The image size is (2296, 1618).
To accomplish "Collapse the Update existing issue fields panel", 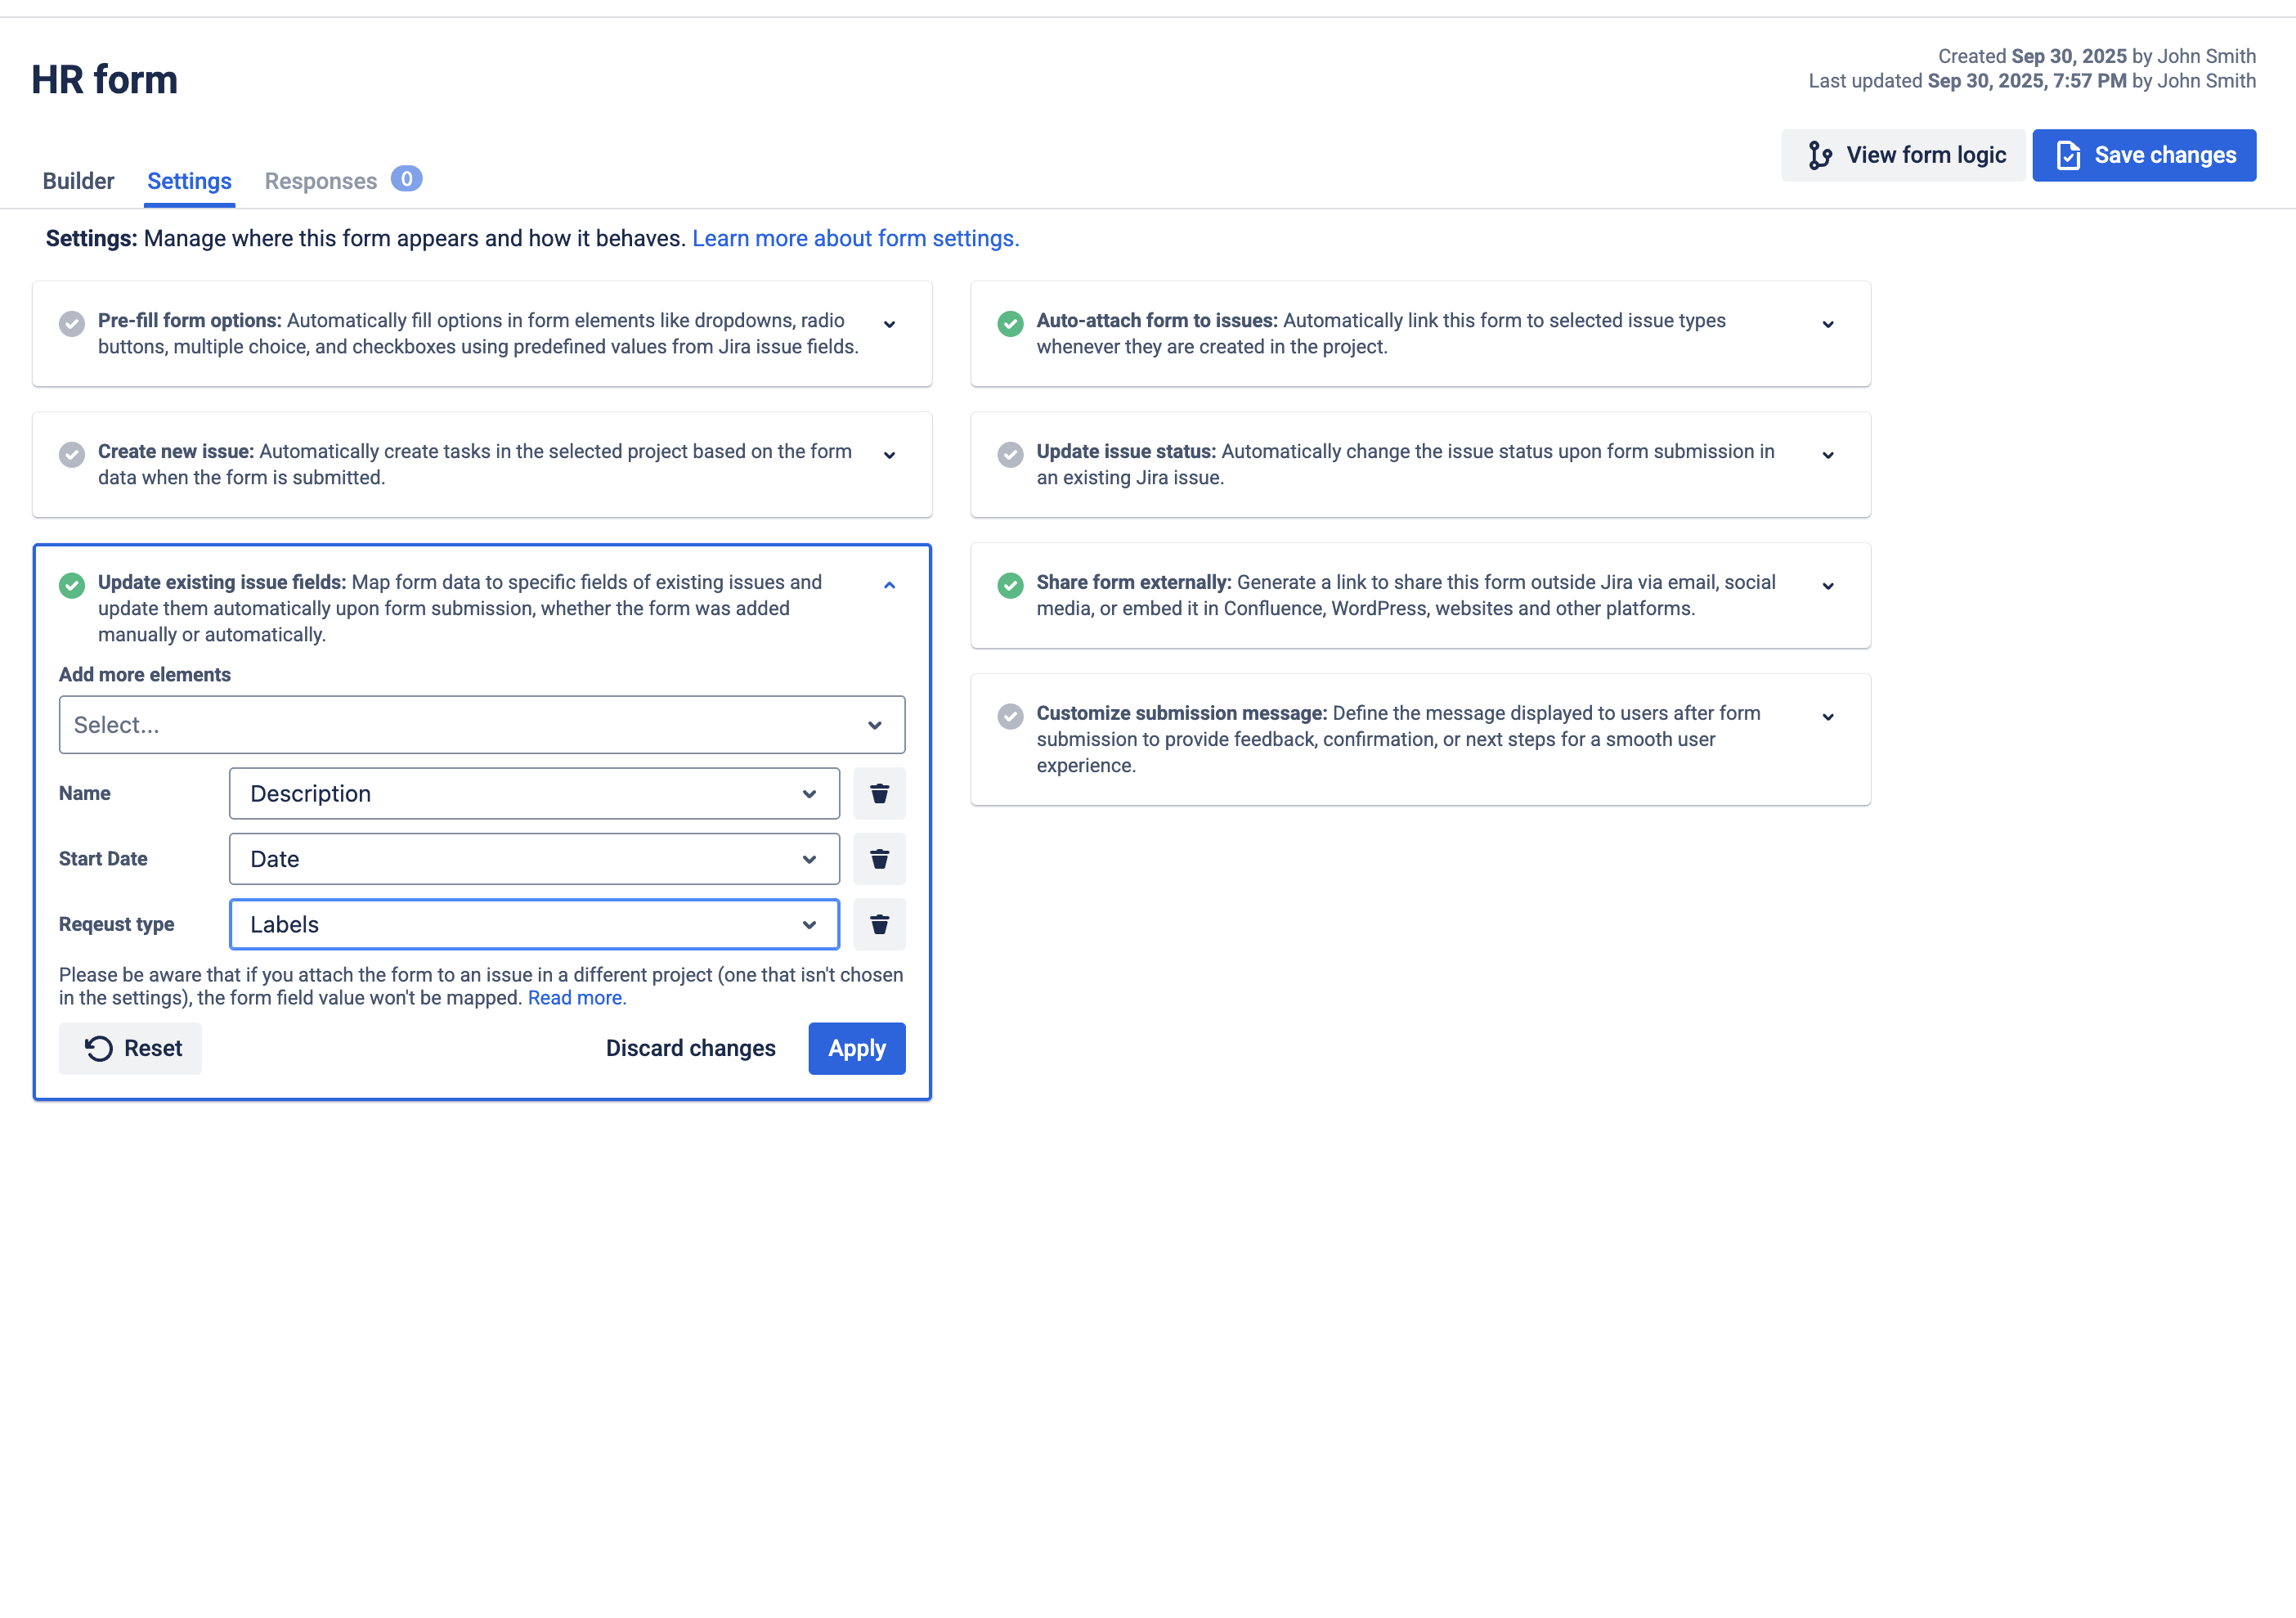I will (x=888, y=584).
